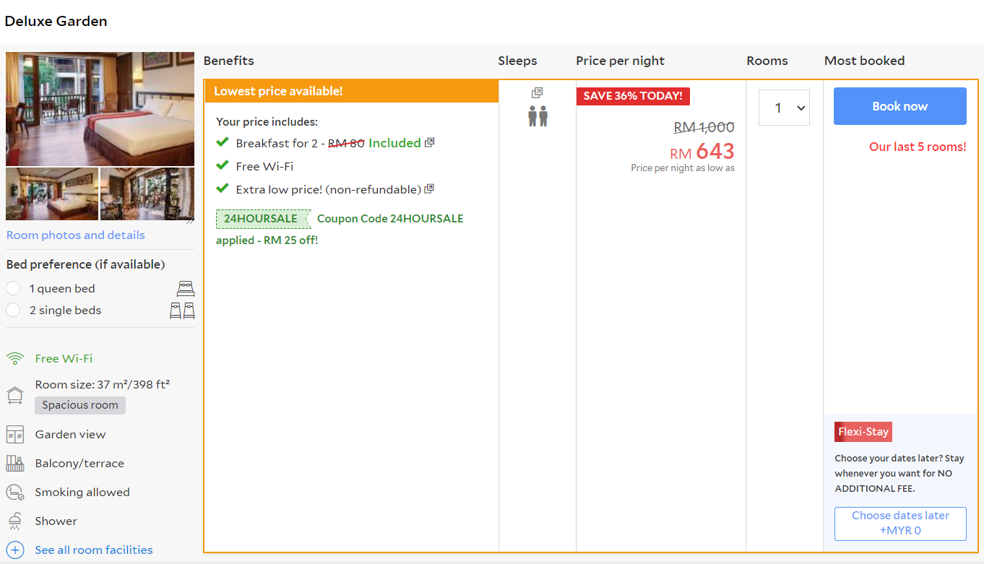
Task: Select the 2 single beds option
Action: point(13,311)
